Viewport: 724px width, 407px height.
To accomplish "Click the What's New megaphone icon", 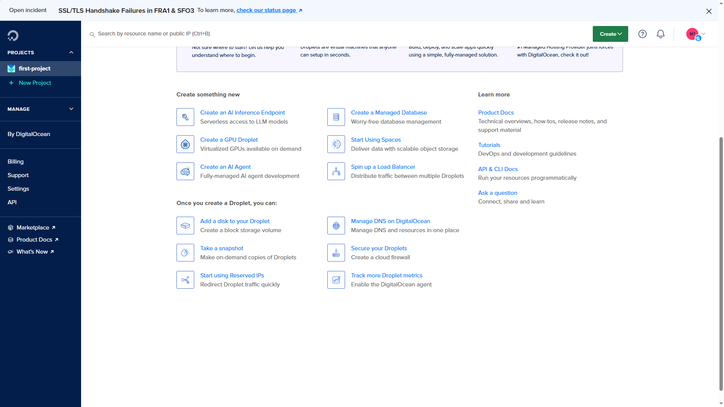I will tap(11, 252).
